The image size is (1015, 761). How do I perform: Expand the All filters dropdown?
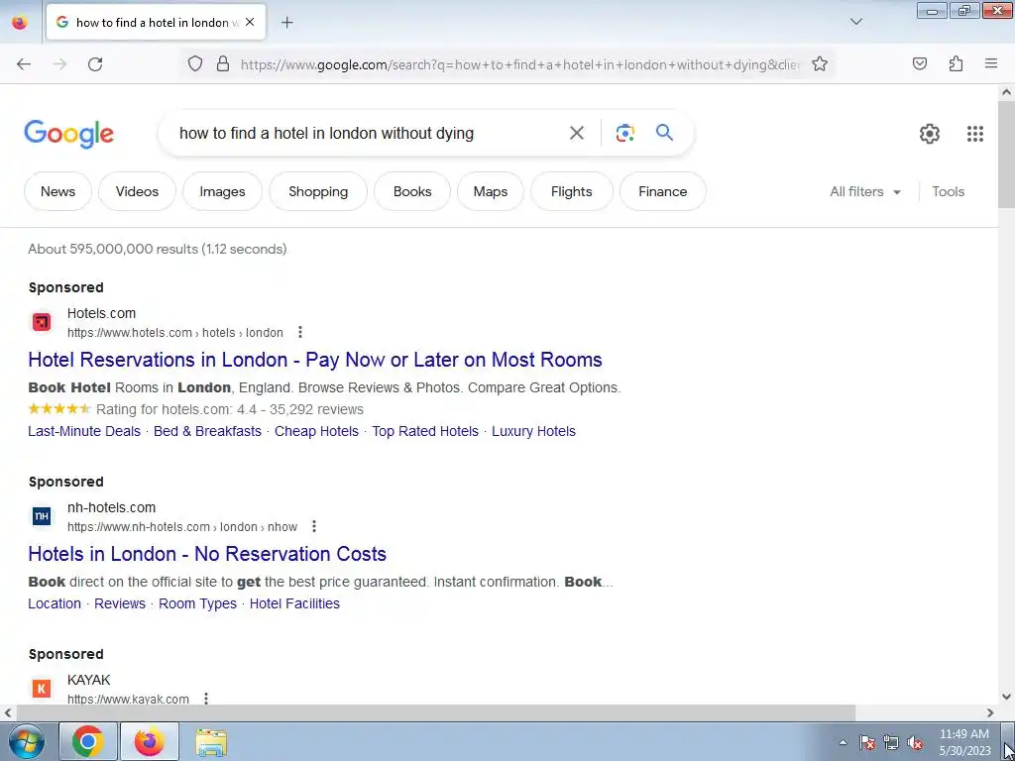pos(865,191)
